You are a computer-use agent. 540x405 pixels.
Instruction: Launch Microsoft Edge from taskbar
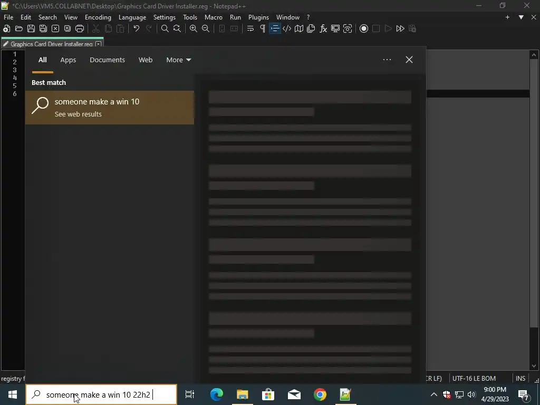pos(217,394)
